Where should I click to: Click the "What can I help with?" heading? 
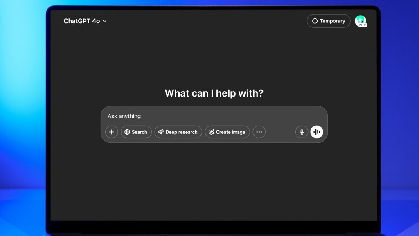click(214, 93)
